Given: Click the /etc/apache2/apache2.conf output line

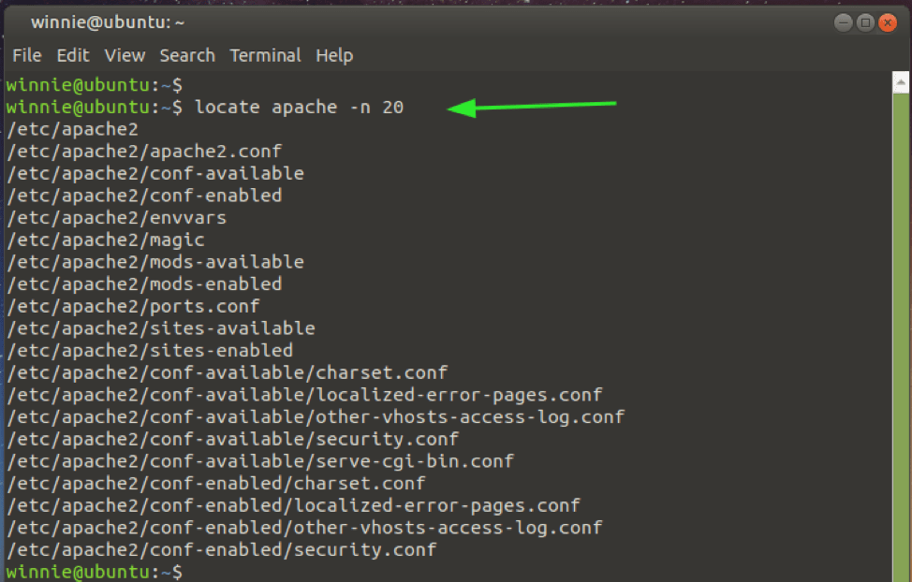Looking at the screenshot, I should point(140,151).
